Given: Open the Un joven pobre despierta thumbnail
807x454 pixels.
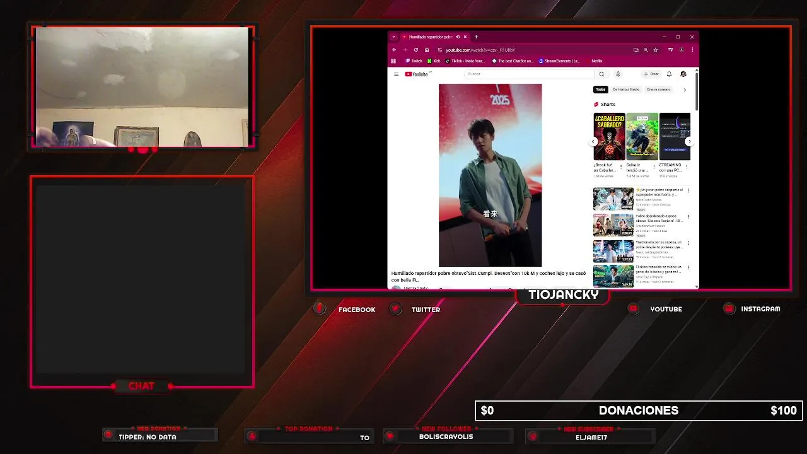Looking at the screenshot, I should pos(613,199).
